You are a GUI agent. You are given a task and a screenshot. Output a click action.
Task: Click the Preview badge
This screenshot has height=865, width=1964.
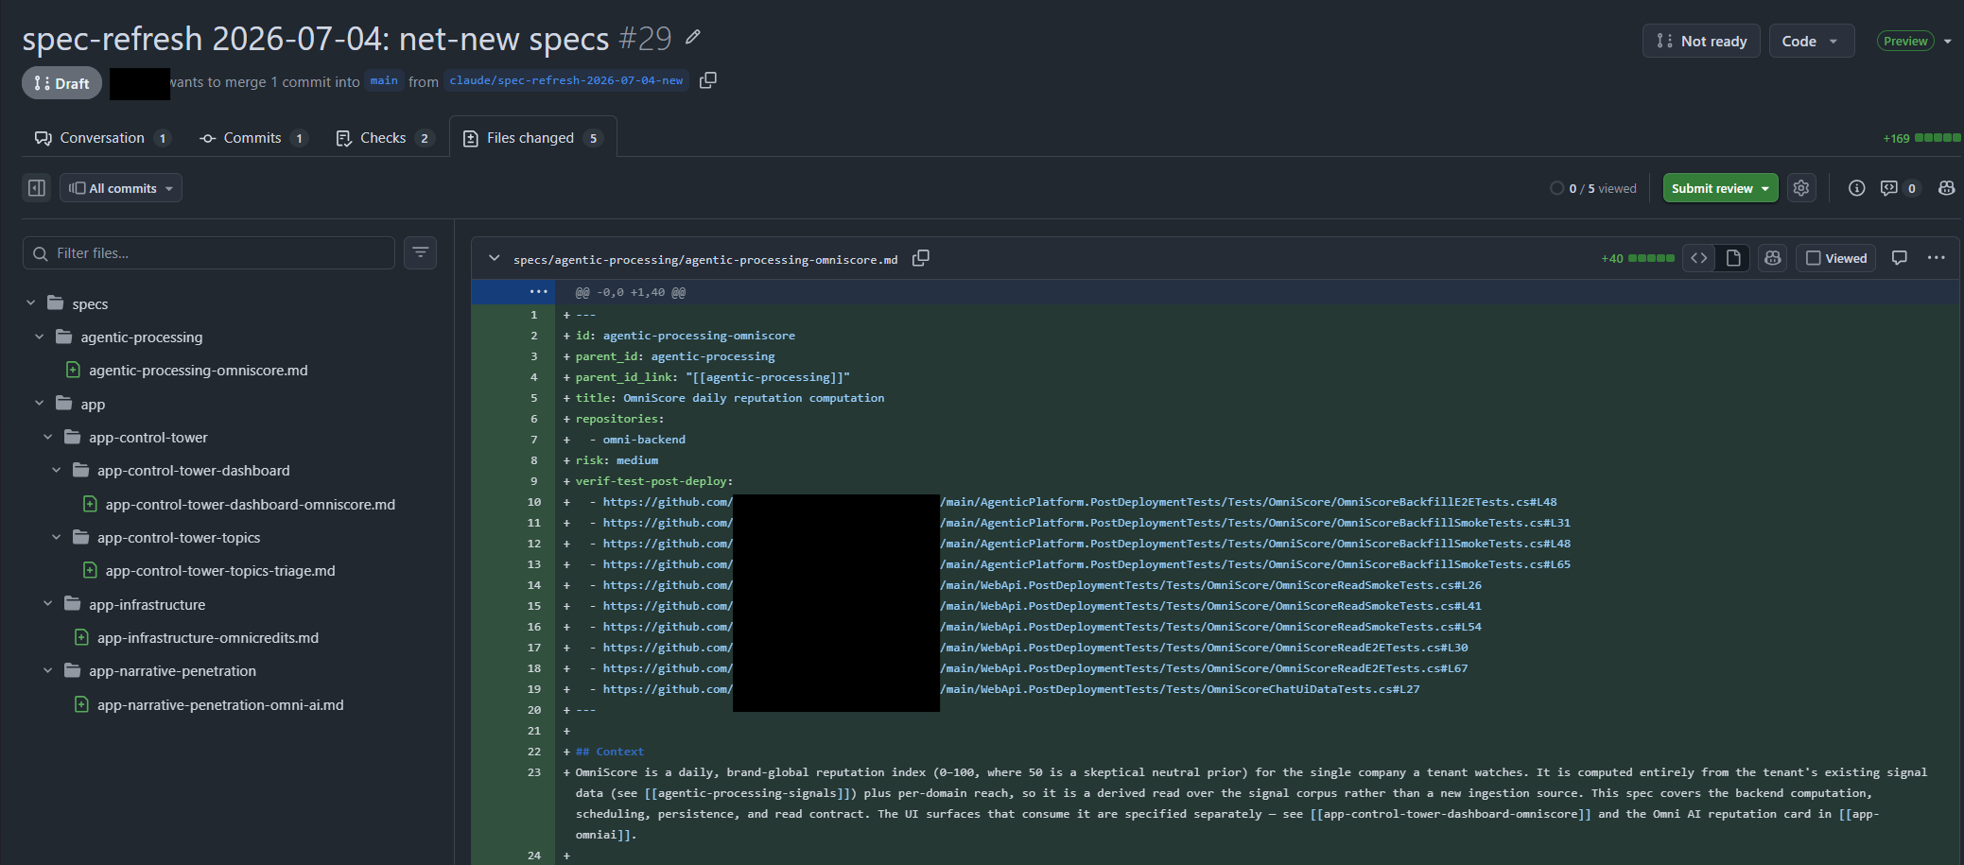pos(1905,42)
